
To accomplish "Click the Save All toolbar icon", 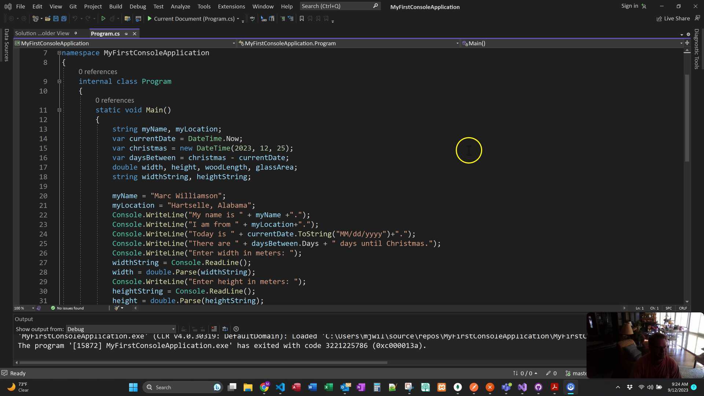I will tap(64, 19).
